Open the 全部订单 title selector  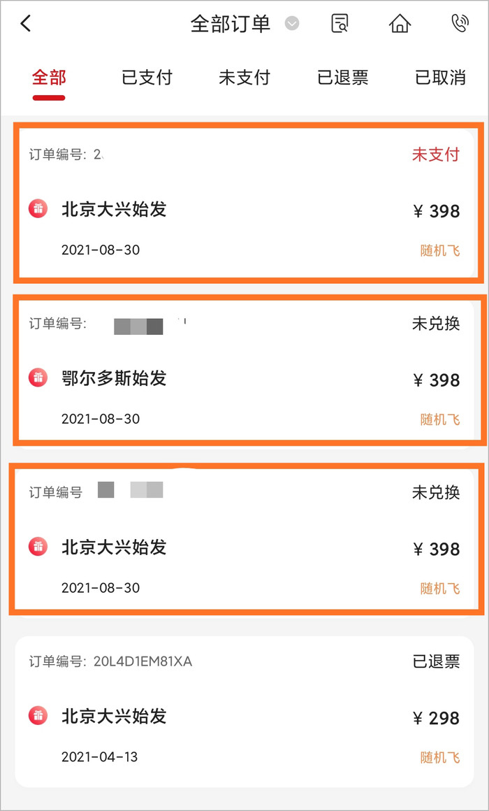pos(231,24)
